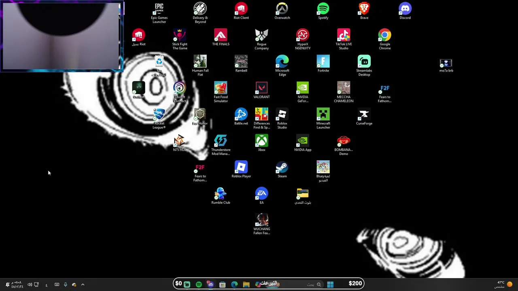518x291 pixels.
Task: Select the Roblox Studio desktop icon
Action: [282, 118]
